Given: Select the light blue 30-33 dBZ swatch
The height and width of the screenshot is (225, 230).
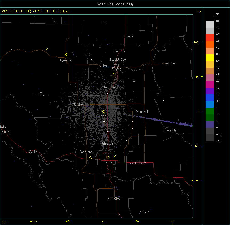Looking at the screenshot, I should pyautogui.click(x=210, y=104).
